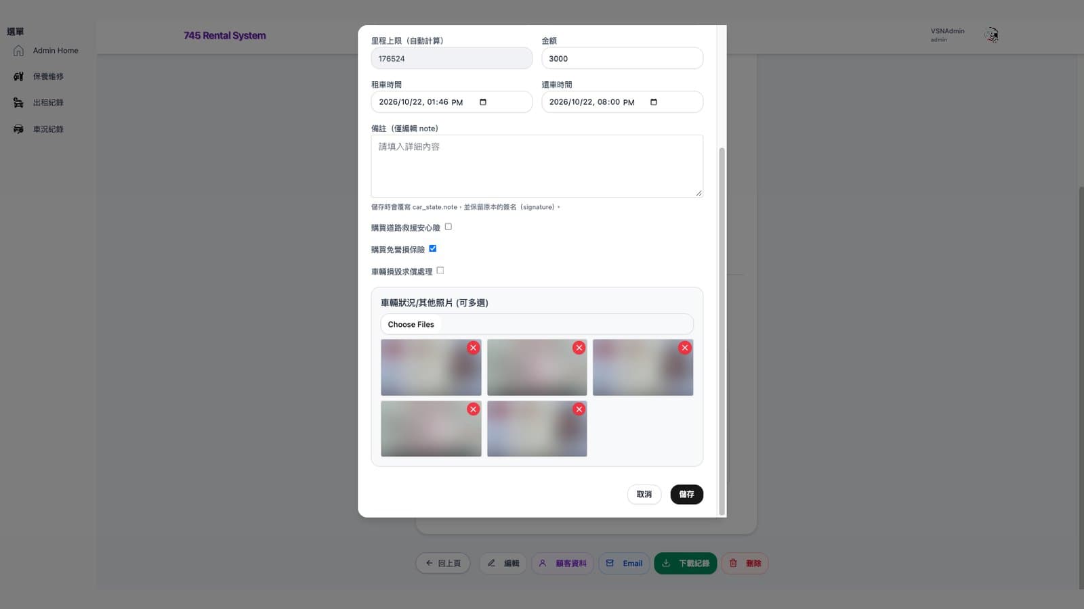Click the download icon on 下載紀錄 button

pos(666,563)
